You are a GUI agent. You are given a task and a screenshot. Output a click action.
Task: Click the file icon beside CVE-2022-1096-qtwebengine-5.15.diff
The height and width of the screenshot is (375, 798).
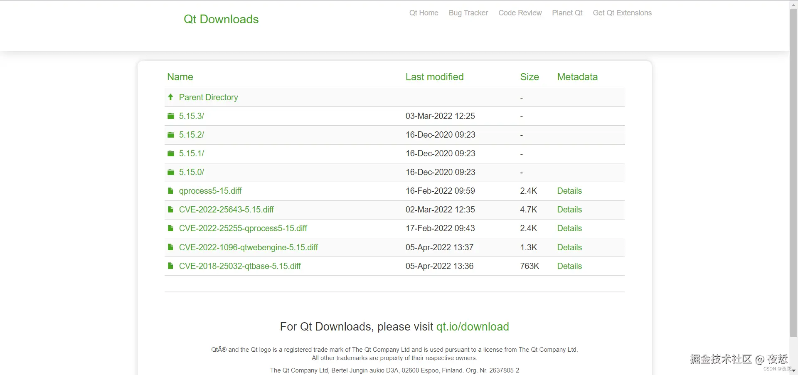point(170,247)
